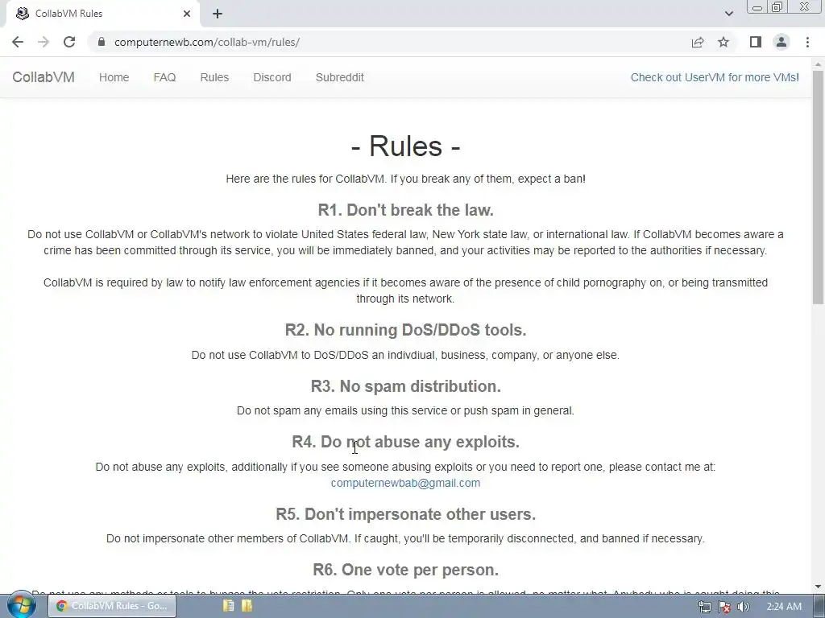
Task: Click heading 'R2. No running DoS/DDoS tools.'
Action: pyautogui.click(x=405, y=330)
